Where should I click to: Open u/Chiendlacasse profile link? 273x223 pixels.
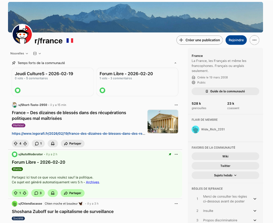(30, 204)
